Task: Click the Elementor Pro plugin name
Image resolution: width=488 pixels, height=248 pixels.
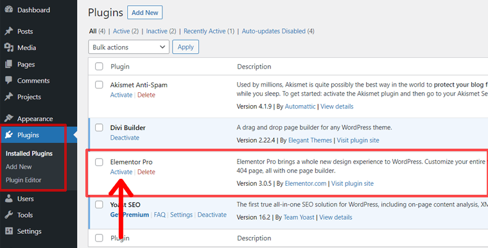Action: (131, 162)
